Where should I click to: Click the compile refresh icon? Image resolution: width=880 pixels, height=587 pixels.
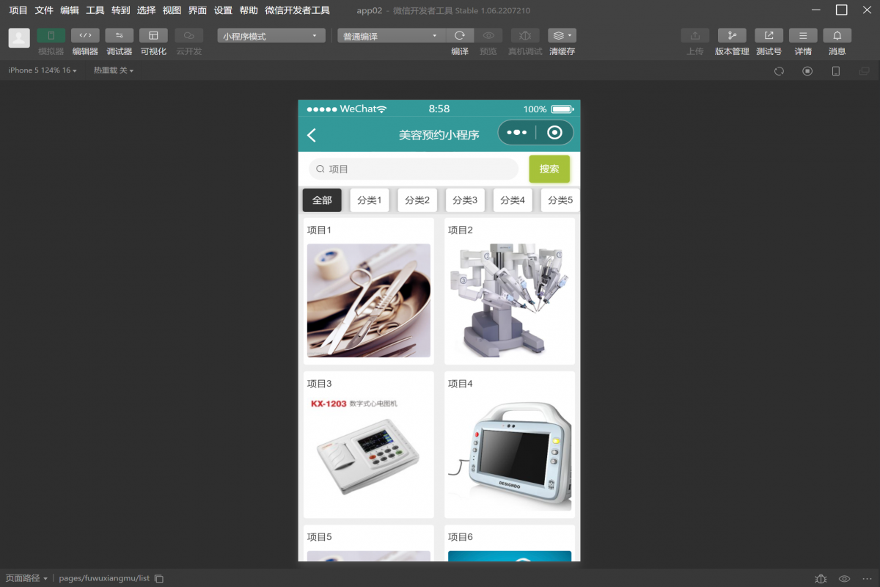coord(460,36)
